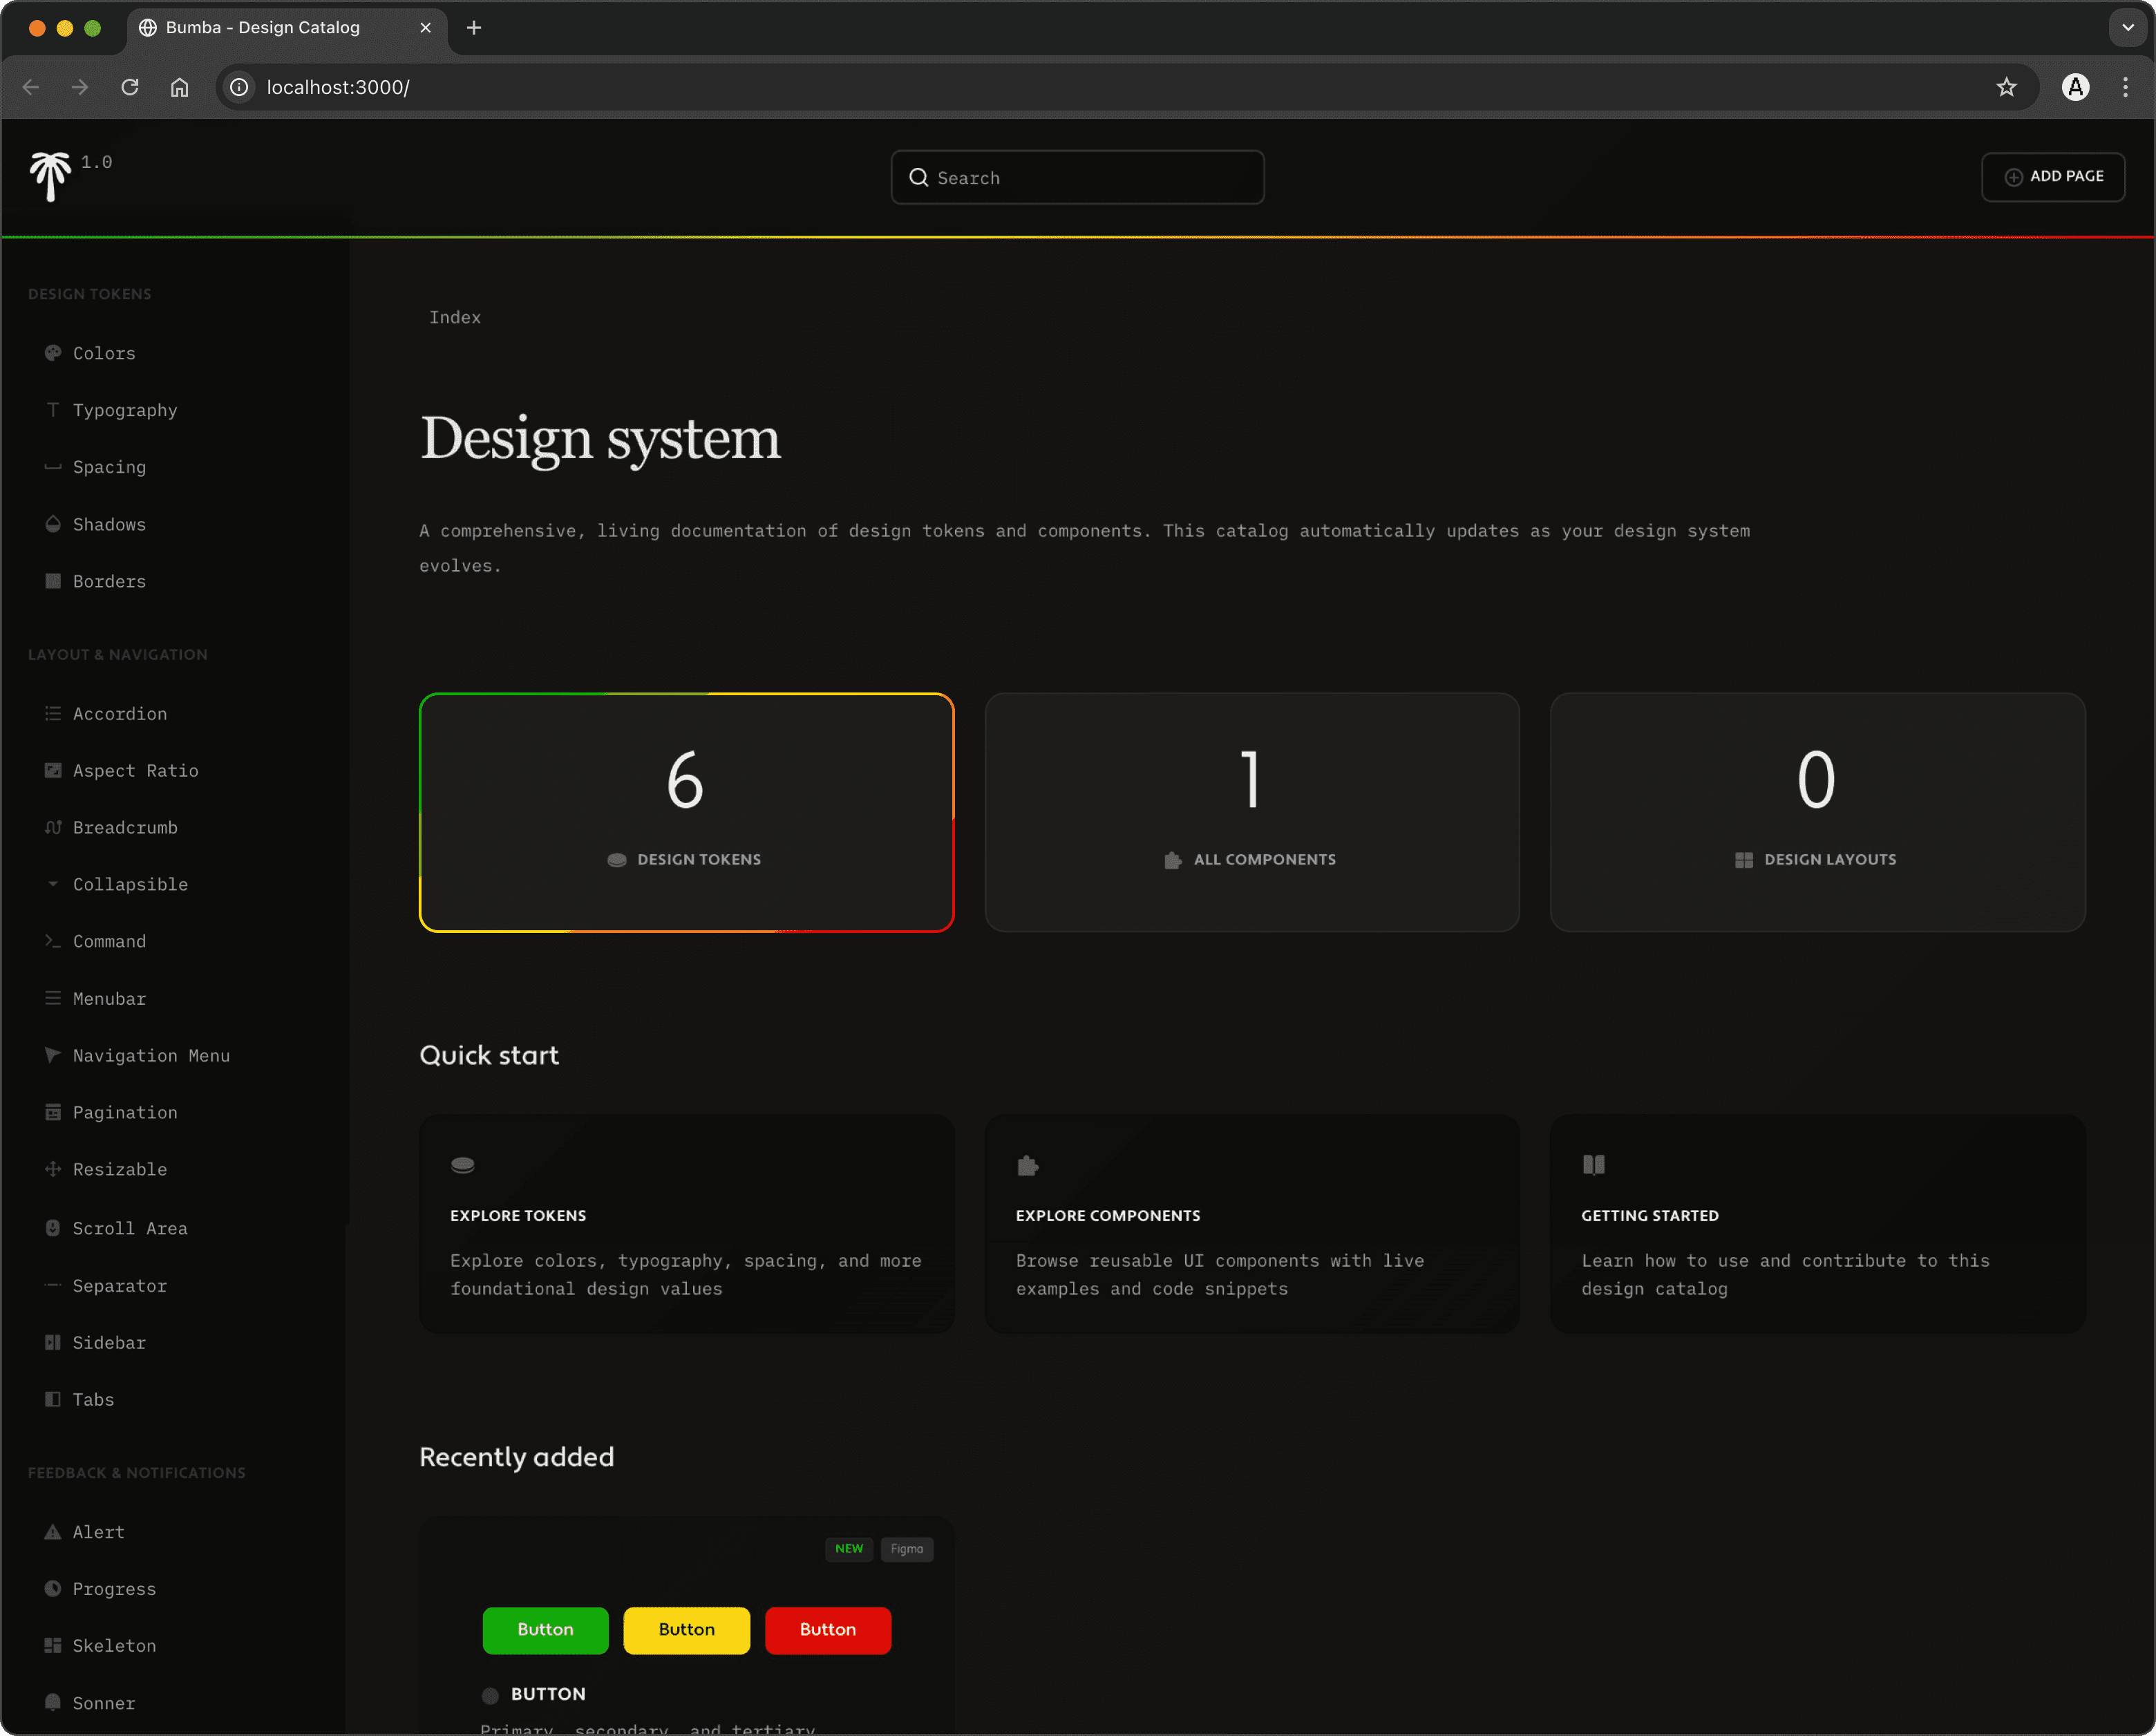The height and width of the screenshot is (1736, 2156).
Task: Bookmark page with the star icon
Action: tap(2006, 87)
